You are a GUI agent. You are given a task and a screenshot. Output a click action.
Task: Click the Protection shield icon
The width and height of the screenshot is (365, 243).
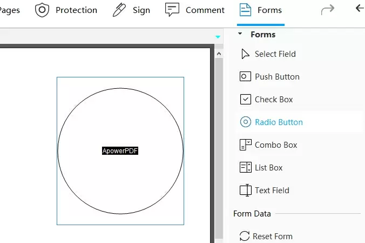coord(42,10)
